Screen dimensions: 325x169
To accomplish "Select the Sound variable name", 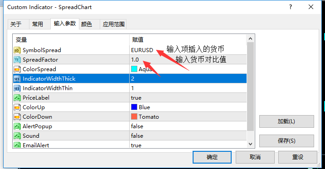I will (x=31, y=136).
